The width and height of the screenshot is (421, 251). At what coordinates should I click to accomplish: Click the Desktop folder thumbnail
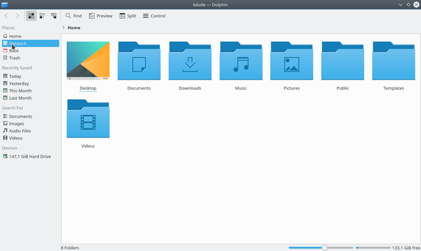88,61
